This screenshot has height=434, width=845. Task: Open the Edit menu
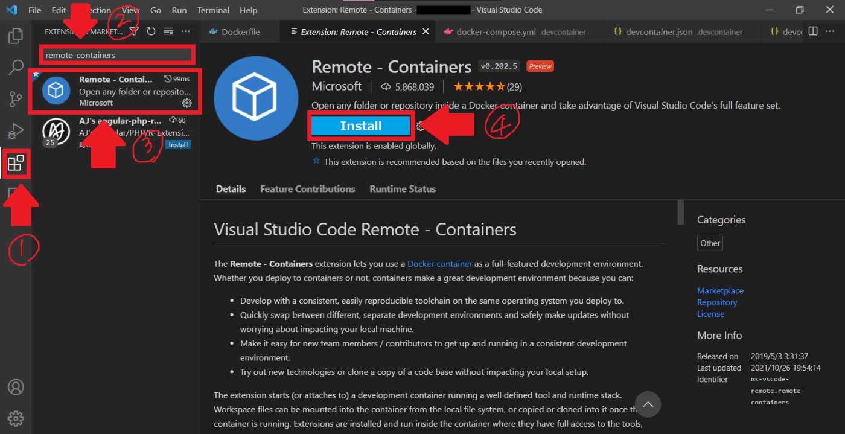pyautogui.click(x=59, y=10)
